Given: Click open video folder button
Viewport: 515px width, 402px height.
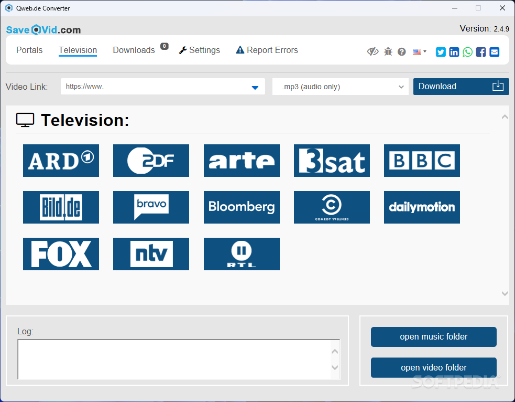Looking at the screenshot, I should (x=434, y=367).
